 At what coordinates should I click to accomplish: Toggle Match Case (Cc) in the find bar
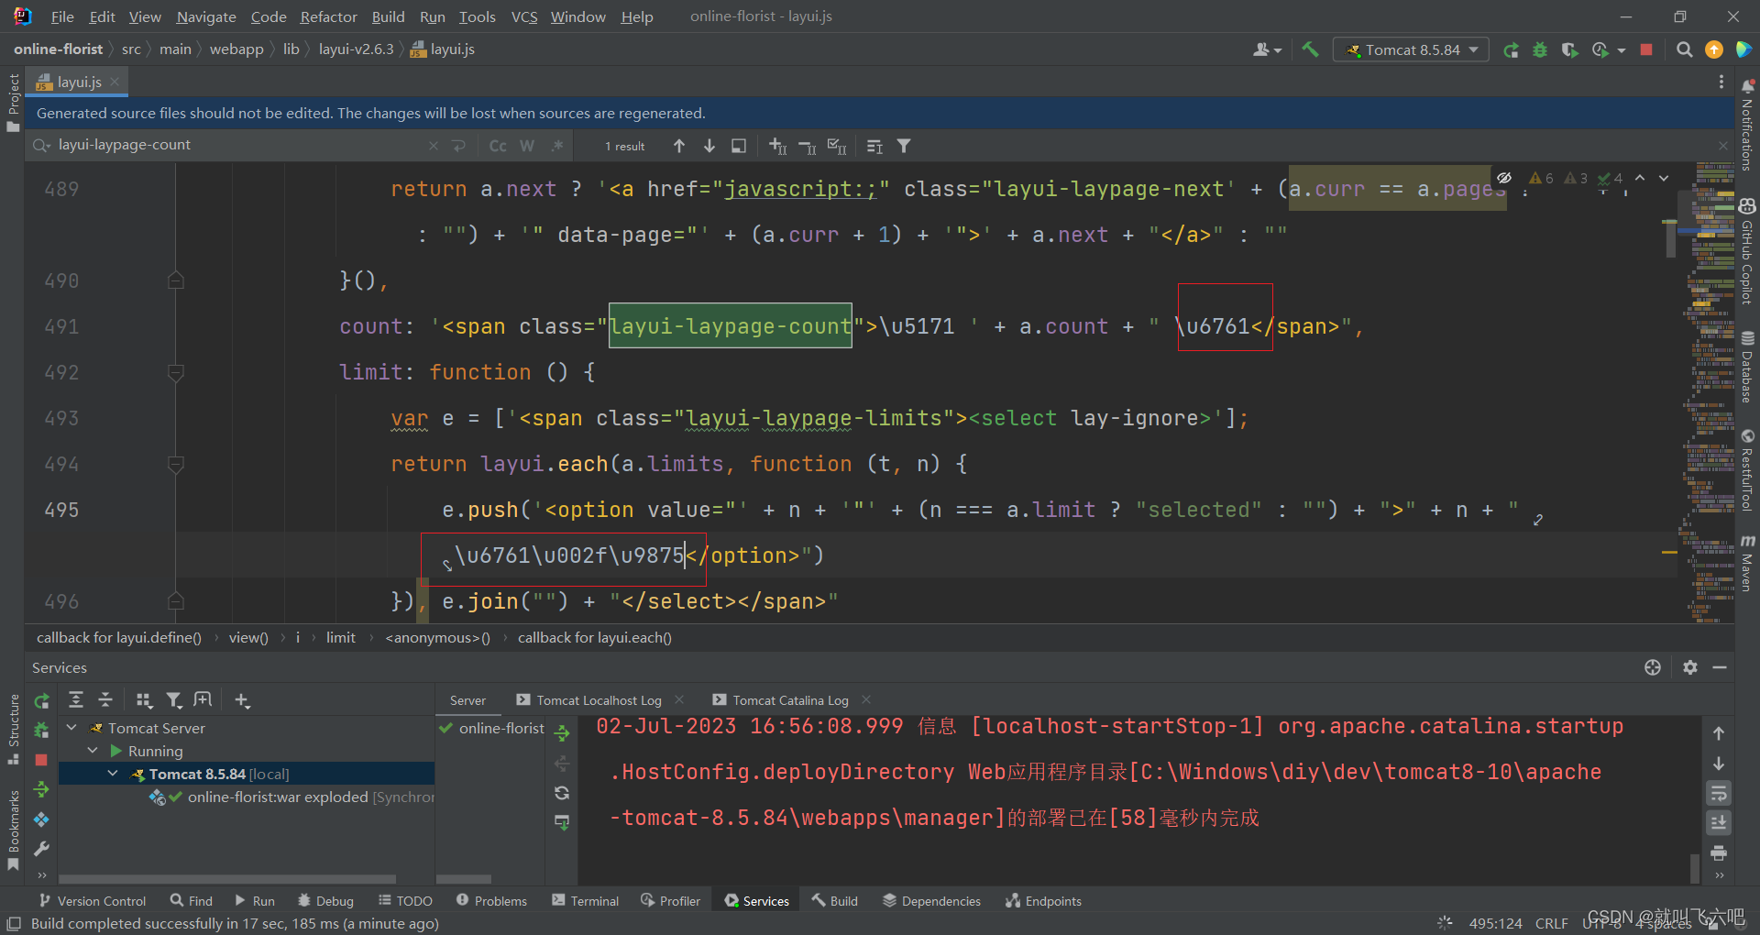tap(498, 146)
